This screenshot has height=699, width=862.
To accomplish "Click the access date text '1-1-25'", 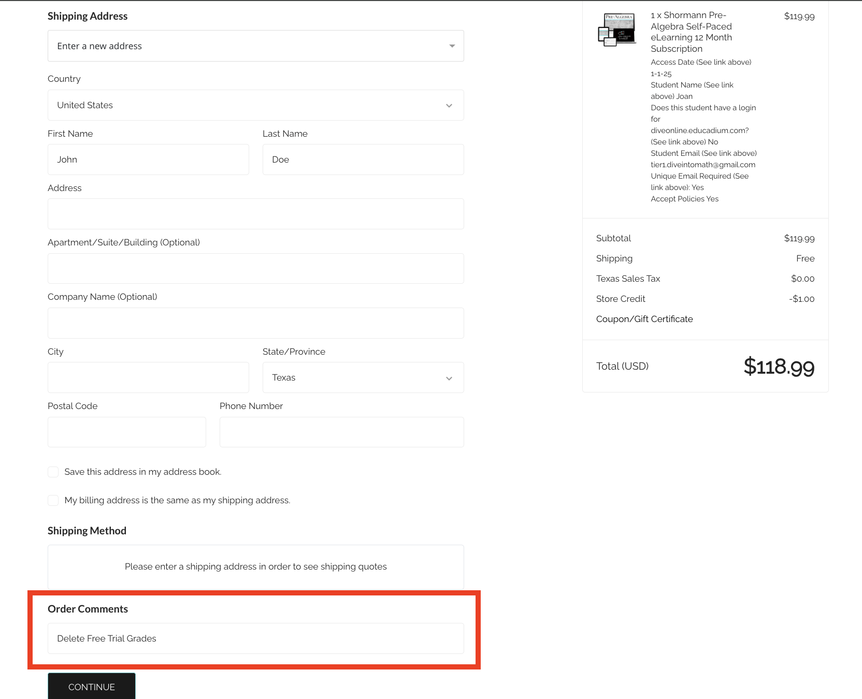I will pos(661,74).
